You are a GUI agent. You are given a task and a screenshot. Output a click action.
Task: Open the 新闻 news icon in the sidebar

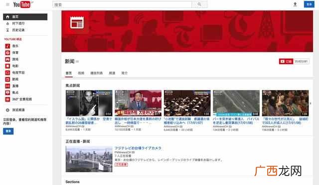(x=7, y=80)
